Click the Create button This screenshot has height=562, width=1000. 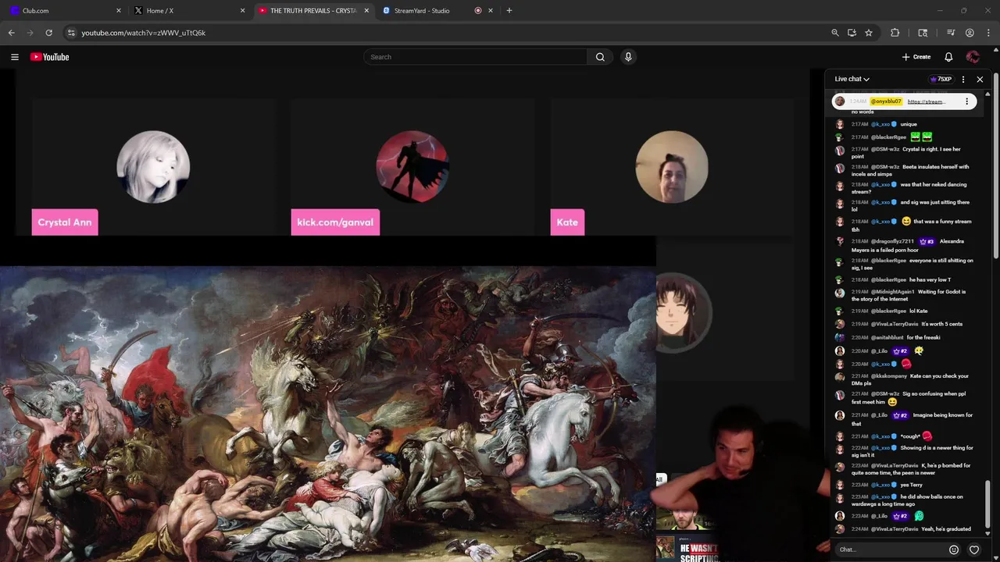click(916, 57)
